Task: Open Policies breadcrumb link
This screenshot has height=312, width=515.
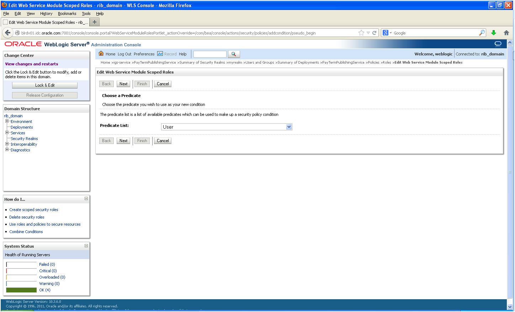Action: (x=373, y=62)
